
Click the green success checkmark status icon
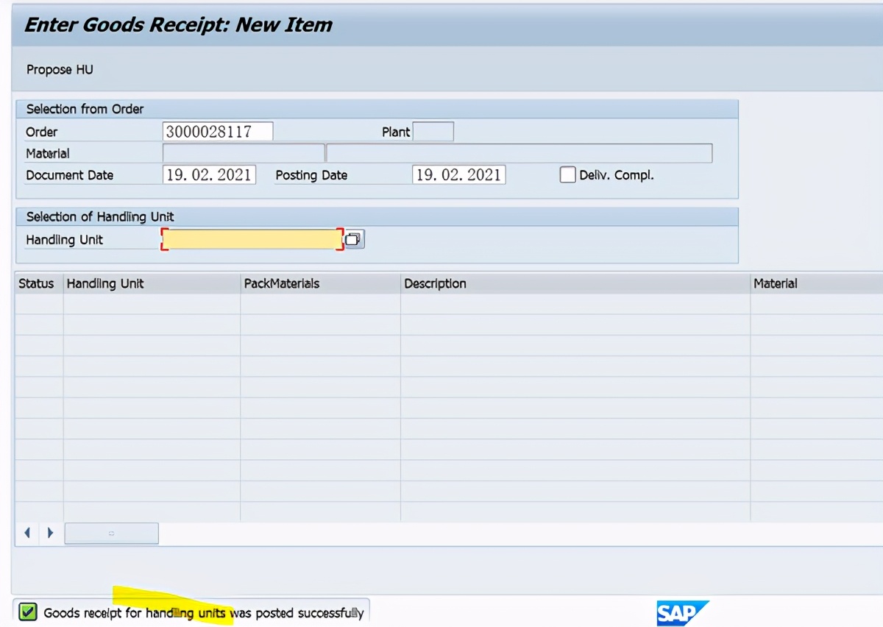[x=28, y=612]
